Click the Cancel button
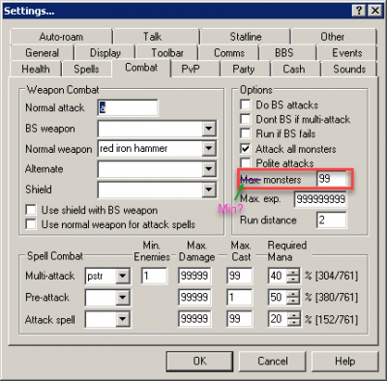The image size is (387, 381). tap(273, 362)
